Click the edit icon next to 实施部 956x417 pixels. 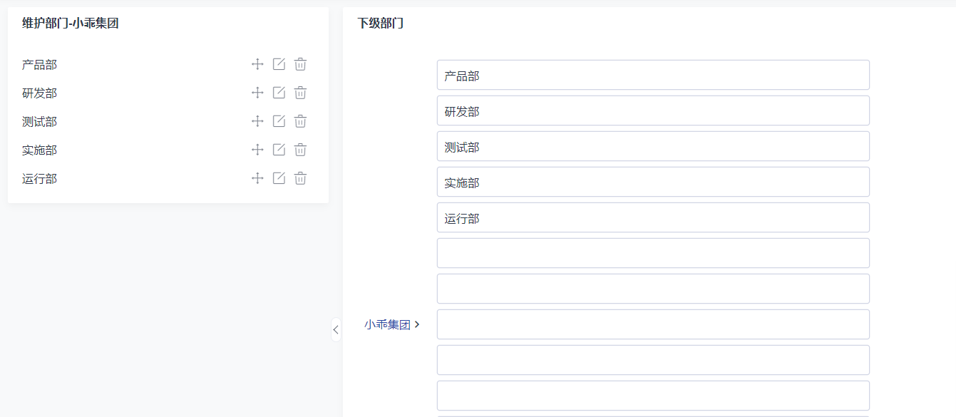coord(279,149)
